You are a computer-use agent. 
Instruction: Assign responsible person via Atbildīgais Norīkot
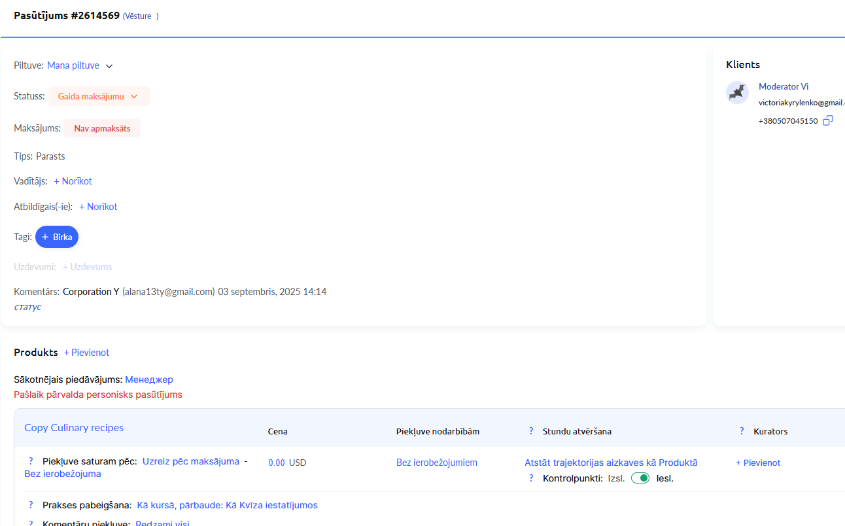98,207
